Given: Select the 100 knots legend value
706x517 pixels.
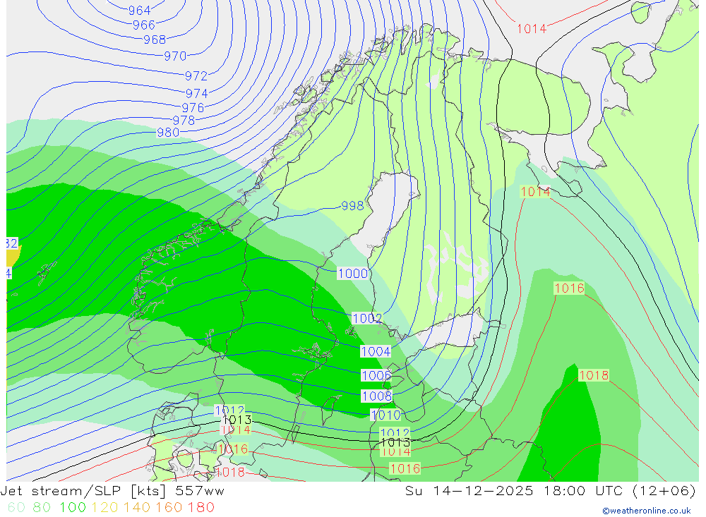Looking at the screenshot, I should (x=73, y=507).
